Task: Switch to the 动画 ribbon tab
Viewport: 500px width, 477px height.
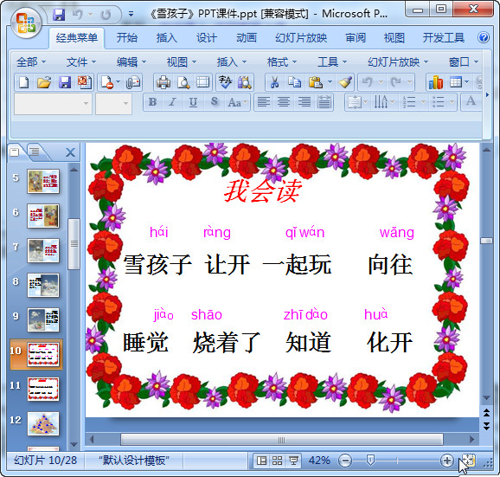Action: [x=247, y=38]
